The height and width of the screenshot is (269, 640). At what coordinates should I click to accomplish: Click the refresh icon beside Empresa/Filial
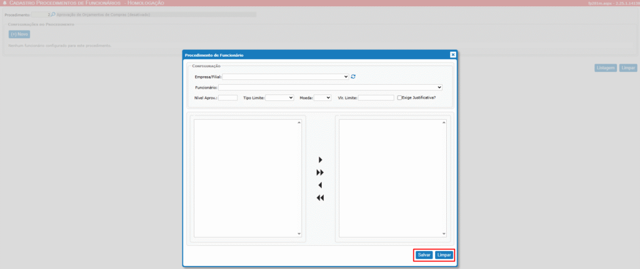pyautogui.click(x=353, y=77)
